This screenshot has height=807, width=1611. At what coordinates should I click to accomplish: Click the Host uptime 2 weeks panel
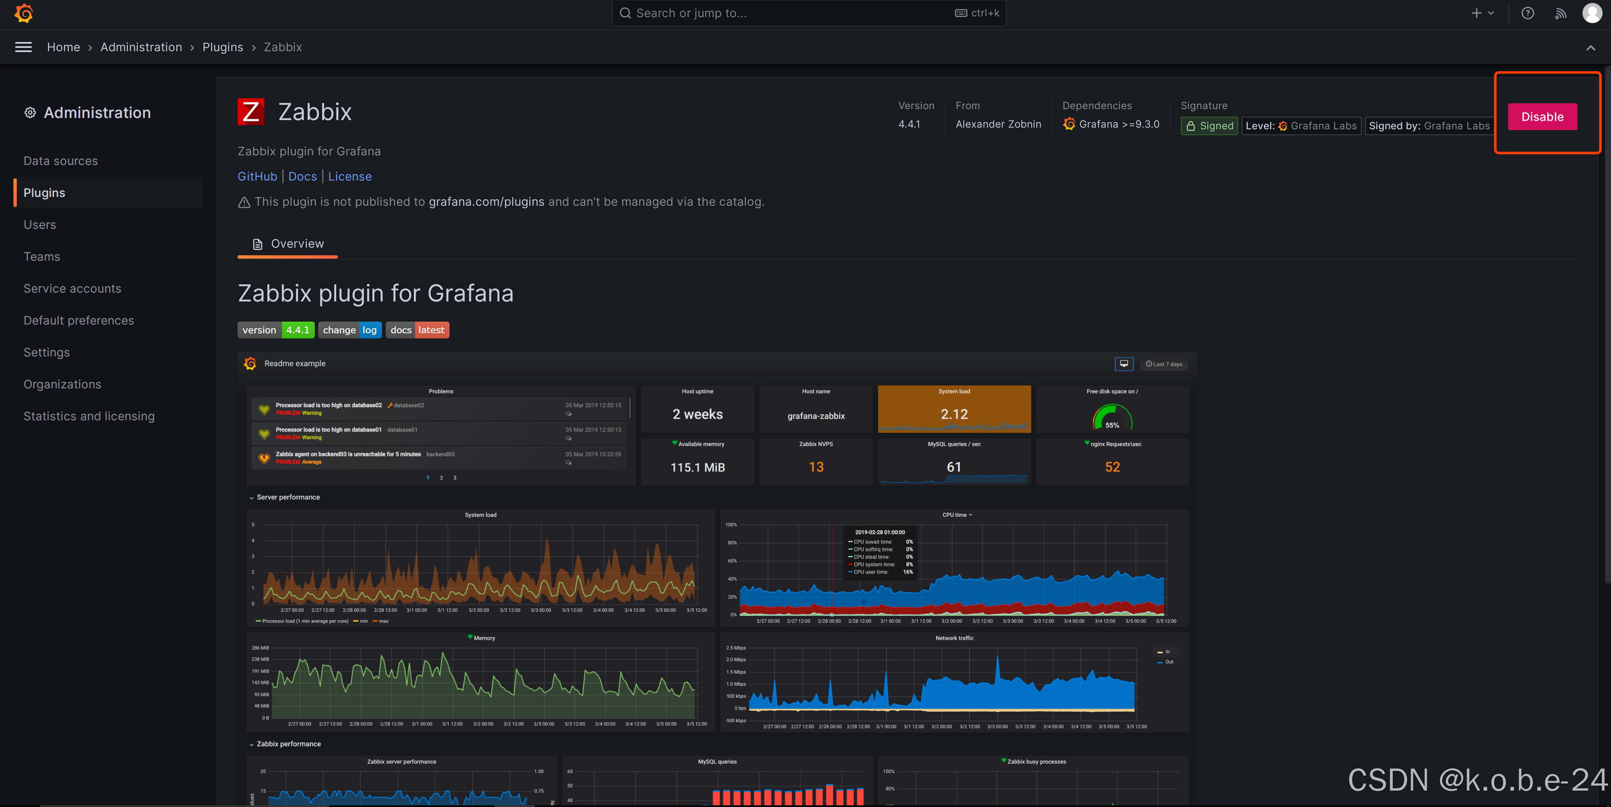[x=697, y=409]
